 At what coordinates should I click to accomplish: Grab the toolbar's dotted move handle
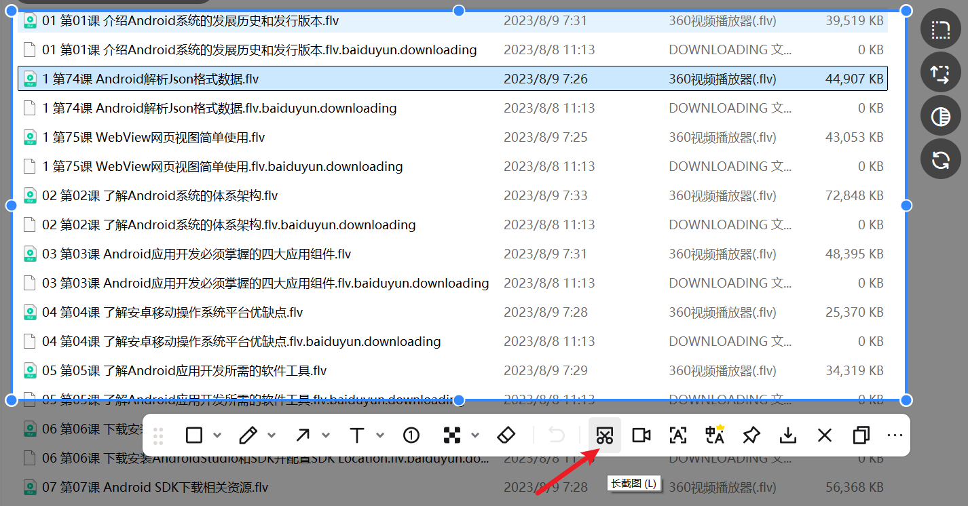click(158, 435)
